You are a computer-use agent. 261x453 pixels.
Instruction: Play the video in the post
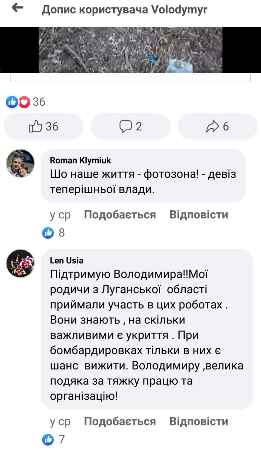coord(130,50)
